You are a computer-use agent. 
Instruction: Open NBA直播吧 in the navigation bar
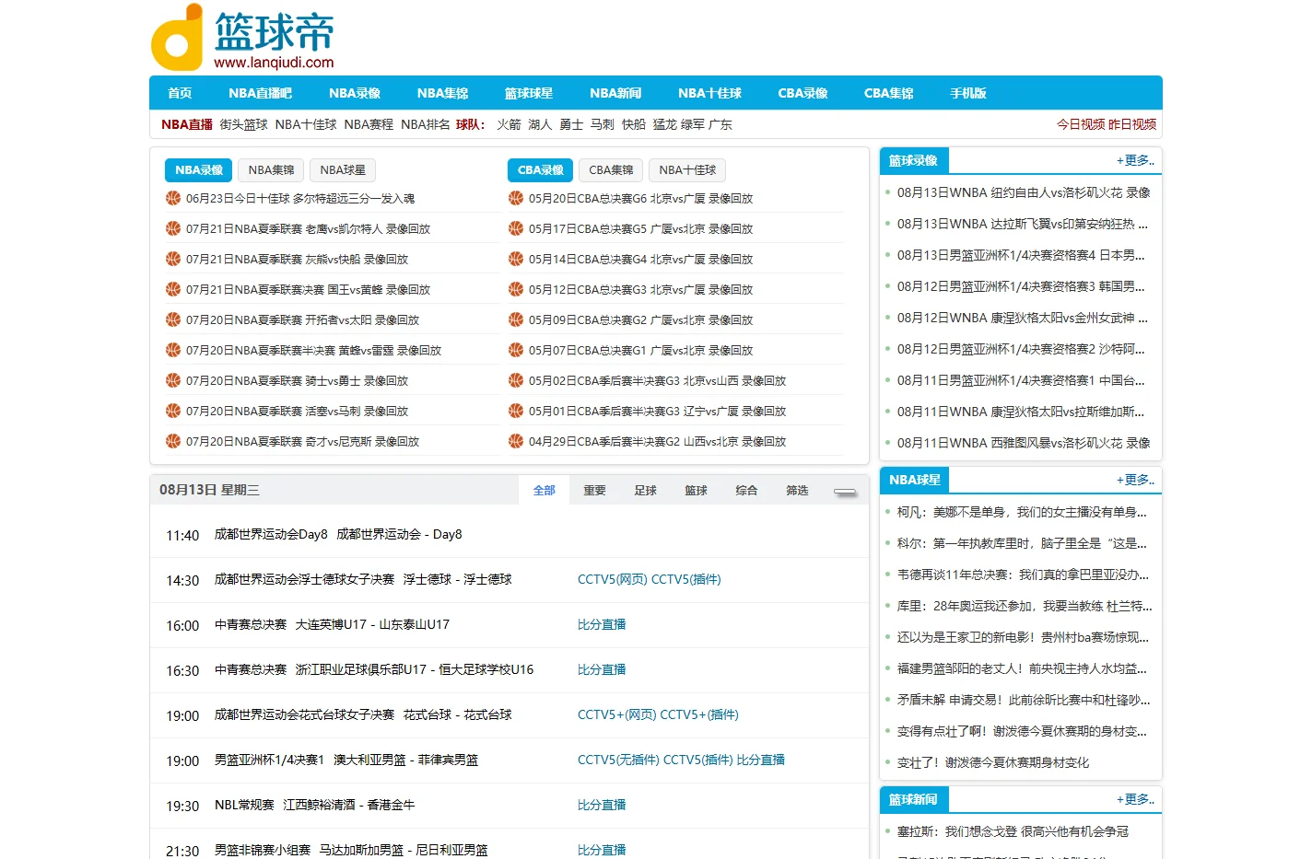[260, 93]
